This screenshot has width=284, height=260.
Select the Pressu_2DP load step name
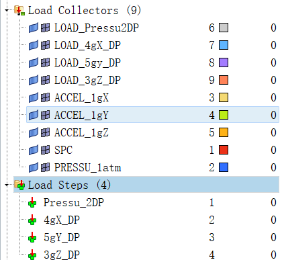click(x=74, y=203)
